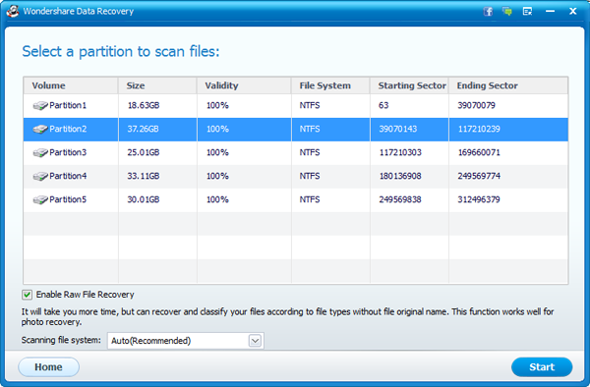
Task: Sort by the File System column header
Action: tap(330, 85)
